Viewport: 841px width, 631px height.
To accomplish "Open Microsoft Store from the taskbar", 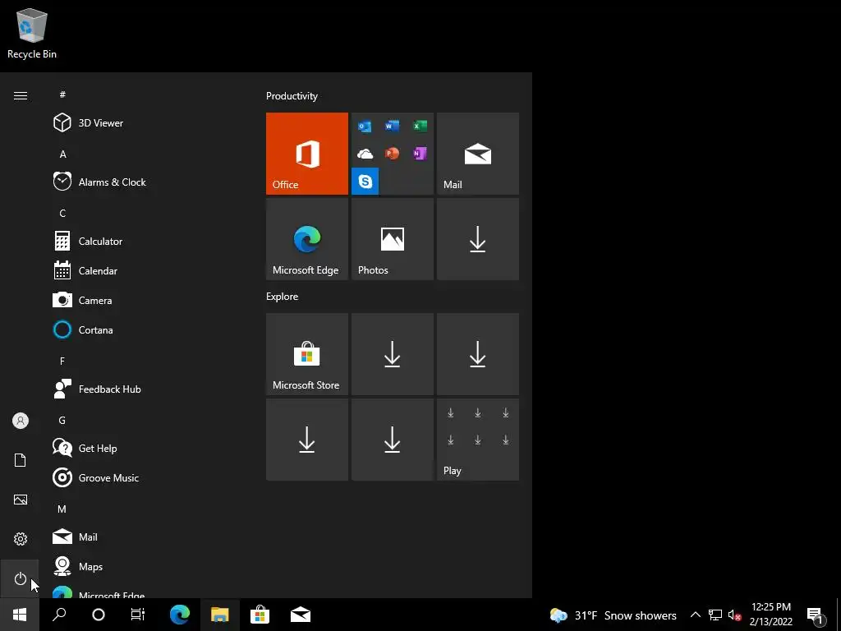I will coord(260,615).
